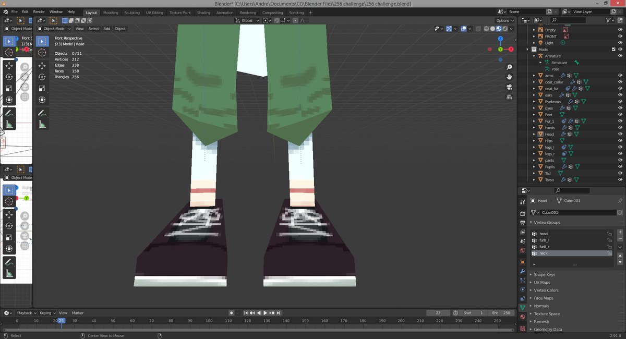Toggle visibility of coat_fur object
Image resolution: width=626 pixels, height=339 pixels.
coord(620,89)
